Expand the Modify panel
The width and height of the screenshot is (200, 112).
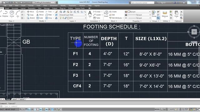(x=42, y=21)
